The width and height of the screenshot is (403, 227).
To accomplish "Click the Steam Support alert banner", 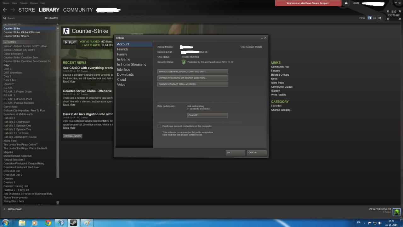I will pos(308,3).
